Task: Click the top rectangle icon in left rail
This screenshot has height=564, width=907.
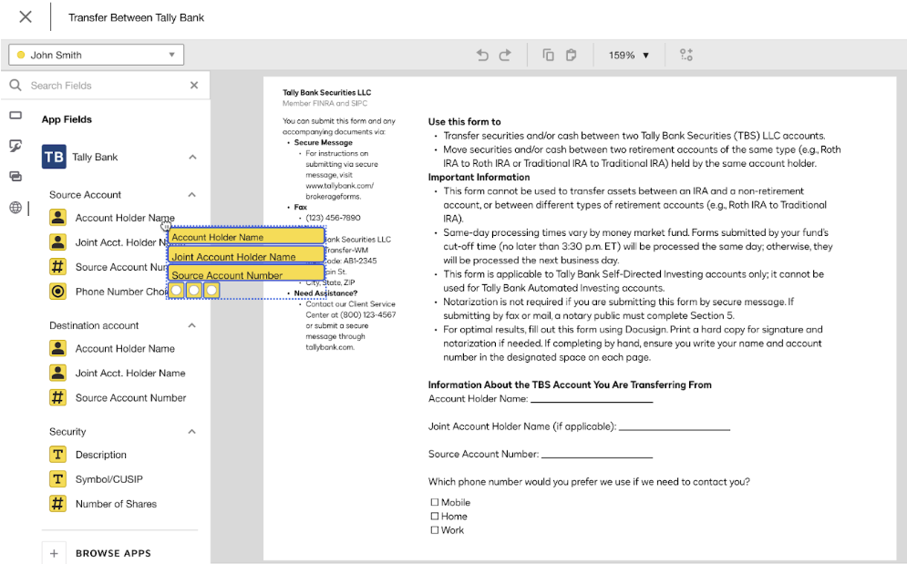Action: click(15, 116)
